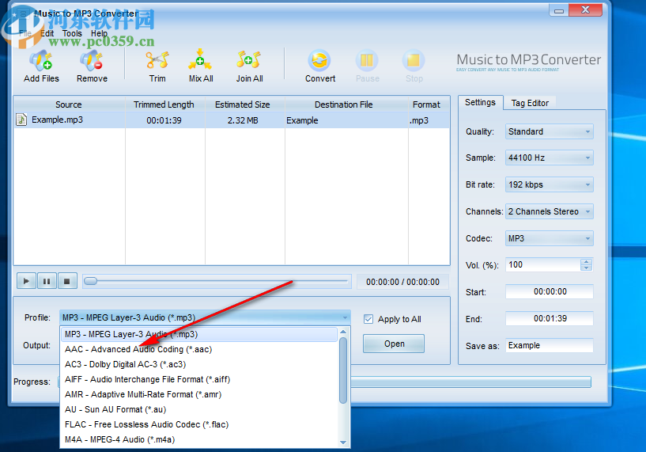Screen dimensions: 646x452
Task: Expand the Codec dropdown
Action: click(587, 238)
